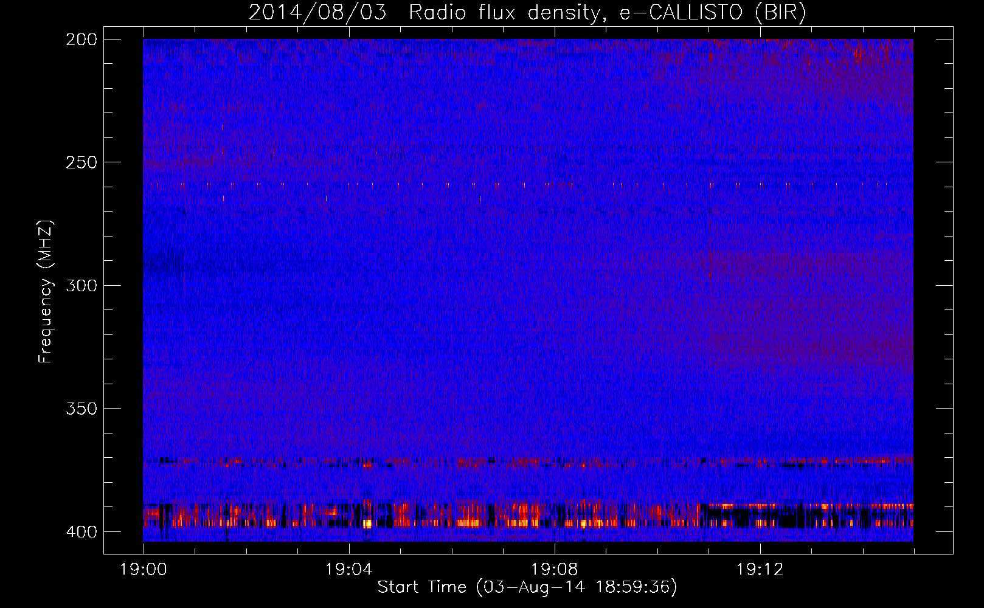Click the 400 frequency tick label
Viewport: 984px width, 608px height.
[81, 532]
